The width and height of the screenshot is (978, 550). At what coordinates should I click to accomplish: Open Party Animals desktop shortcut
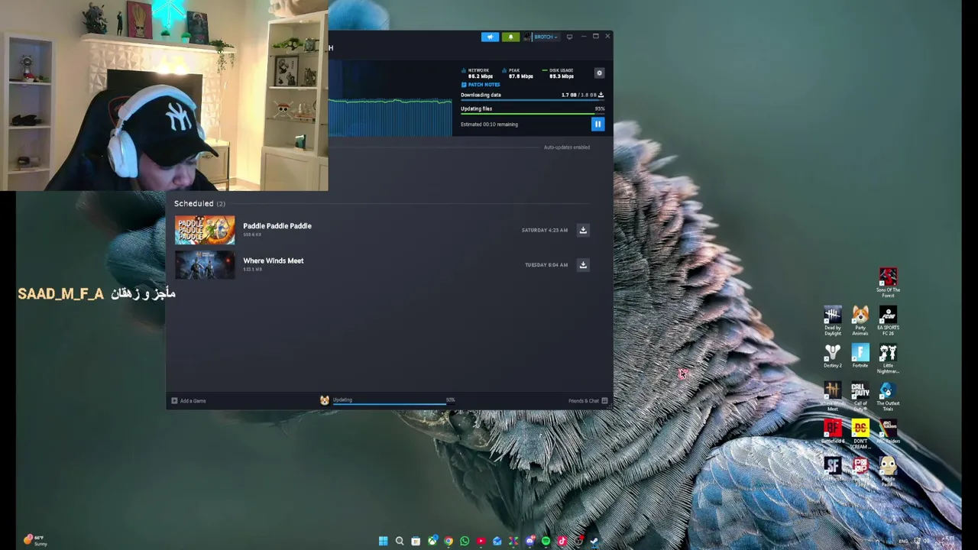tap(860, 321)
